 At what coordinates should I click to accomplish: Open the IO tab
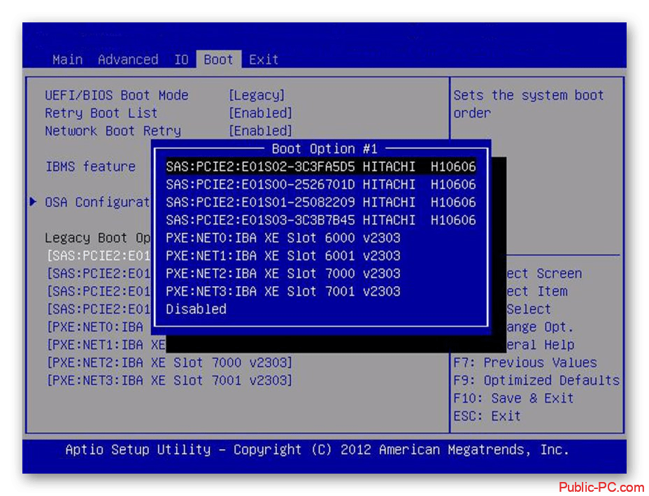[x=181, y=59]
